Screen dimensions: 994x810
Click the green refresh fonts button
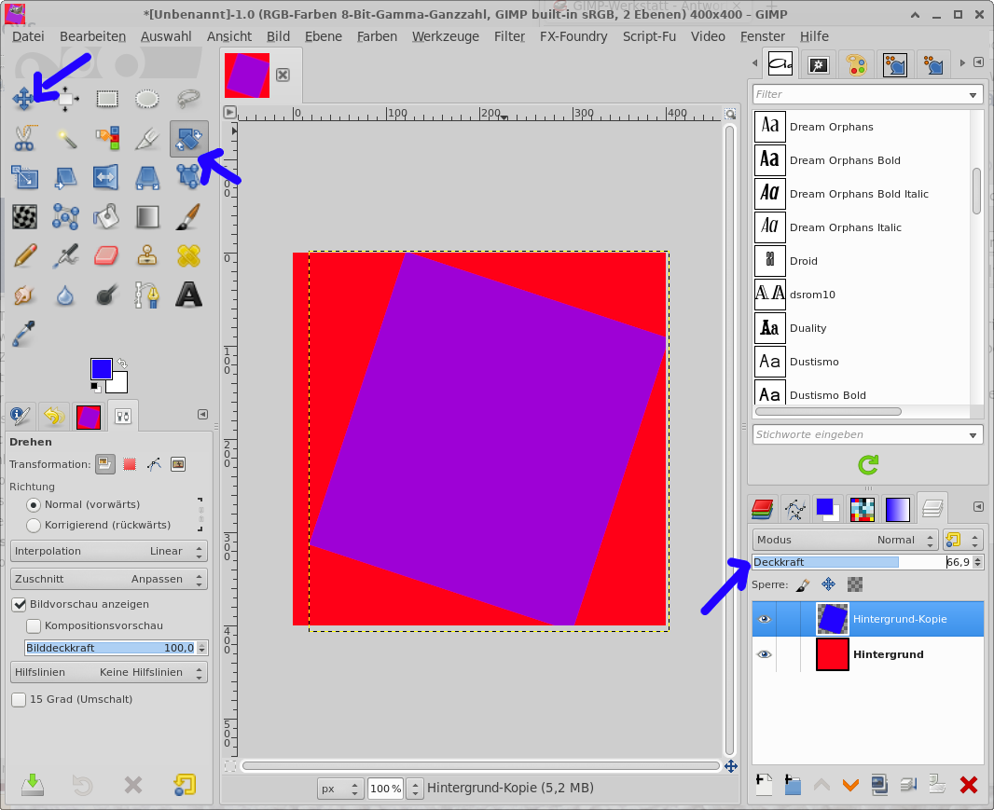click(868, 464)
